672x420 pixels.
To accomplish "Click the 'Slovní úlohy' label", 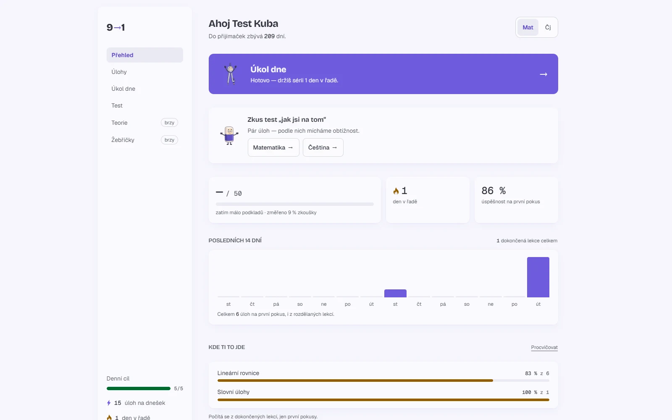I will click(234, 392).
